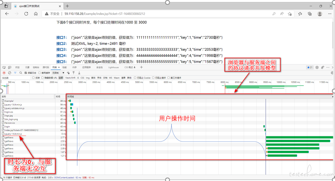The image size is (335, 181).
Task: Toggle the device emulation icon
Action: click(9, 67)
